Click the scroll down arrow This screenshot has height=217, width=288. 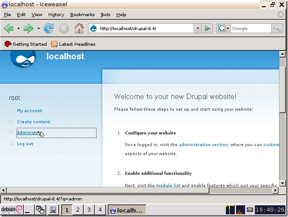coord(282,183)
